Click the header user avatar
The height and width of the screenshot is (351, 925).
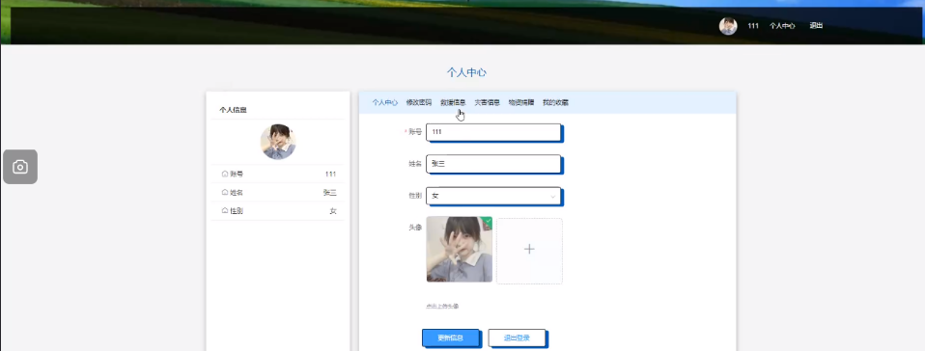tap(728, 26)
